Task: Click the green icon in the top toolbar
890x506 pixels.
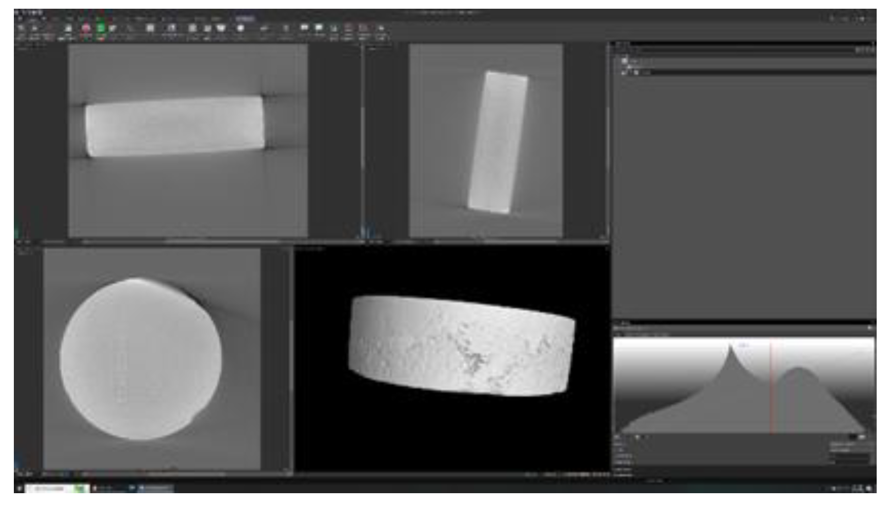Action: coord(101,29)
